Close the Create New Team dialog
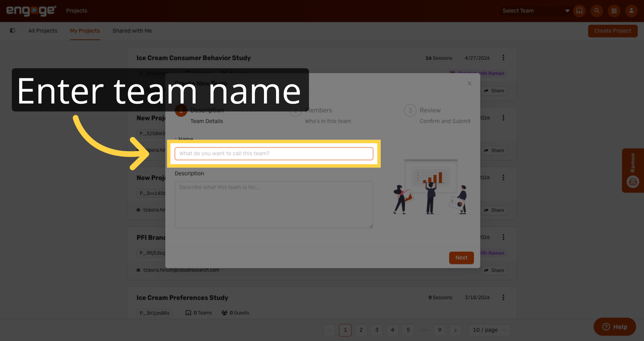The width and height of the screenshot is (644, 341). [x=470, y=83]
